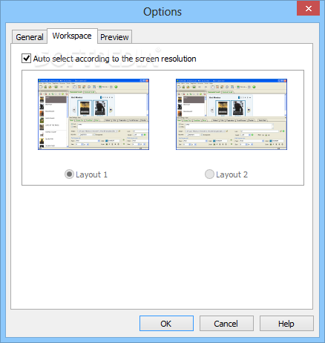Open the Preview tab
Image resolution: width=325 pixels, height=343 pixels.
[x=114, y=37]
